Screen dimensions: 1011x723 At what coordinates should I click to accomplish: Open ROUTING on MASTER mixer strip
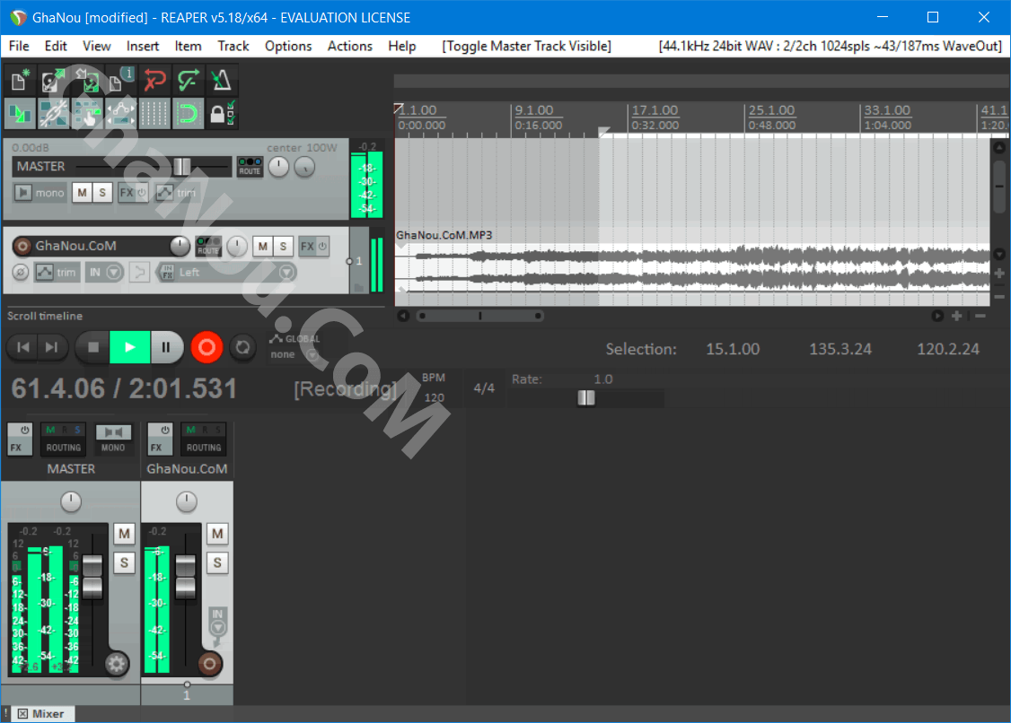(63, 439)
